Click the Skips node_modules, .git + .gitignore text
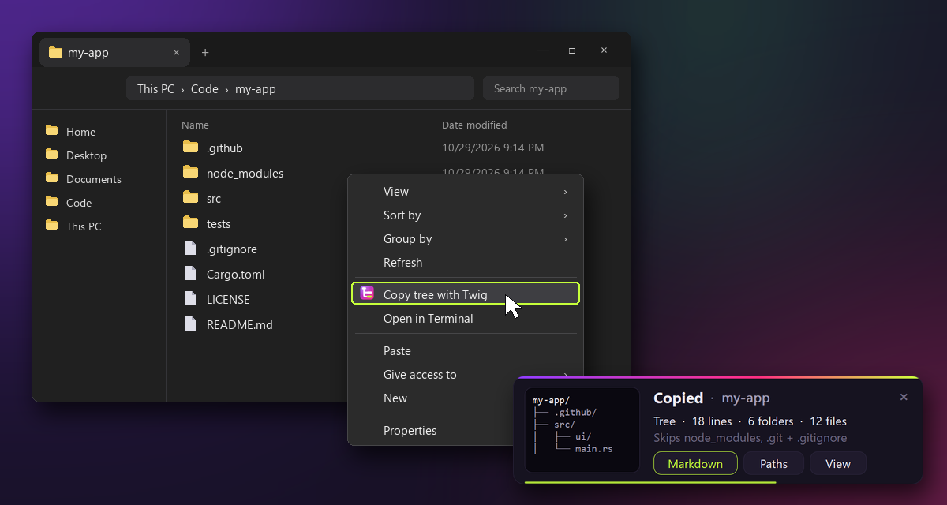 750,438
